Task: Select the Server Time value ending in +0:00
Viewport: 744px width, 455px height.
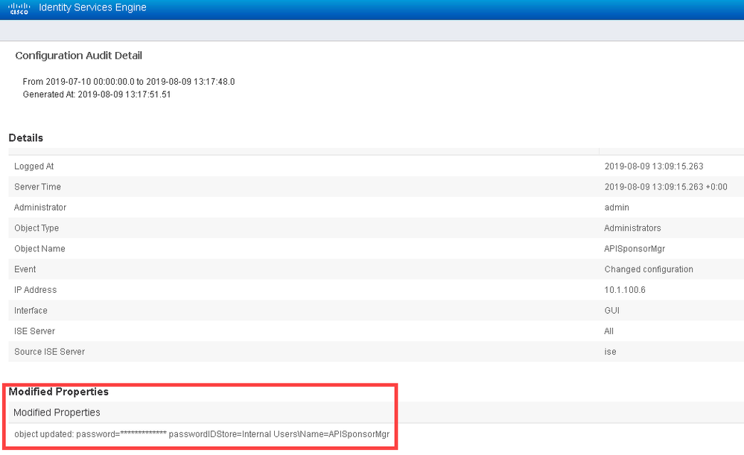Action: coord(666,187)
